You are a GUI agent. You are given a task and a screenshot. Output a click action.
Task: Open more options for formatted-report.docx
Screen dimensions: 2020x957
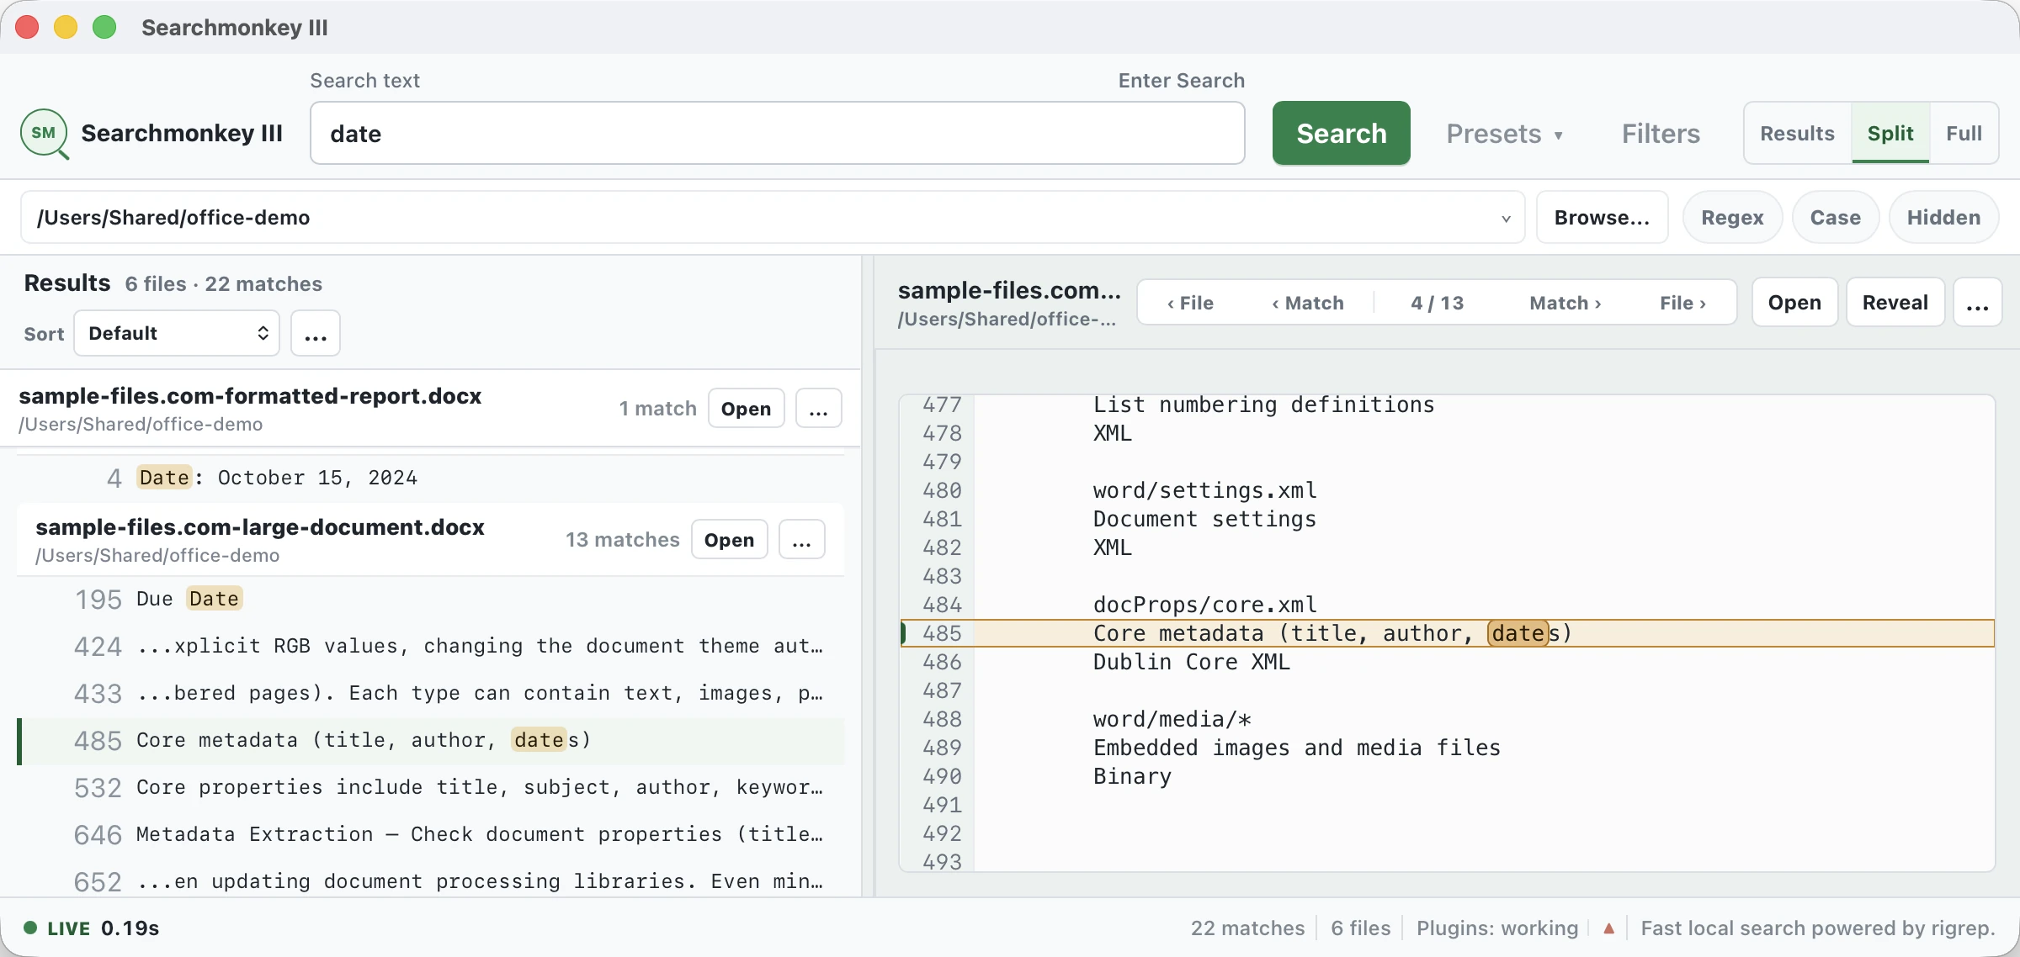[x=818, y=409]
